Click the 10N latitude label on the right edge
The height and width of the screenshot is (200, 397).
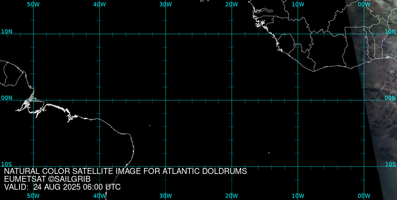tap(390, 32)
